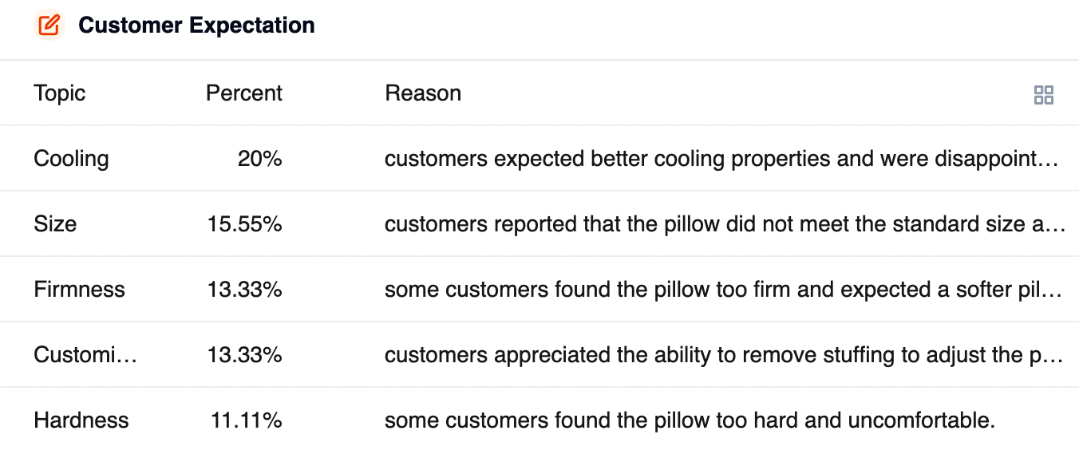Expand the reason about standard pillow size
The image size is (1079, 450).
[725, 224]
